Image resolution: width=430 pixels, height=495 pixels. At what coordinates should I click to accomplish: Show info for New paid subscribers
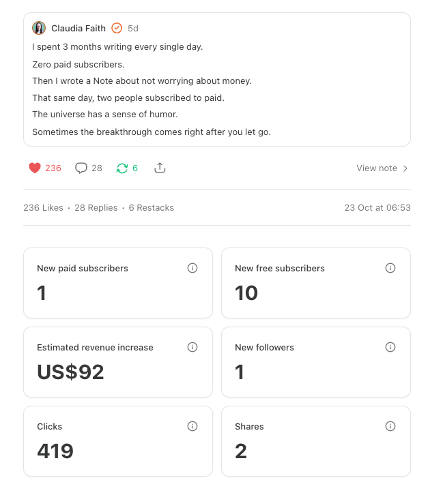tap(192, 268)
